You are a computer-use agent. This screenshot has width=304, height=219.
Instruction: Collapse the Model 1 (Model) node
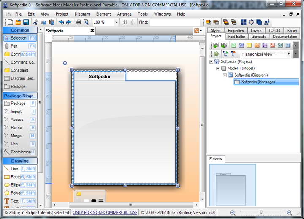pos(218,68)
